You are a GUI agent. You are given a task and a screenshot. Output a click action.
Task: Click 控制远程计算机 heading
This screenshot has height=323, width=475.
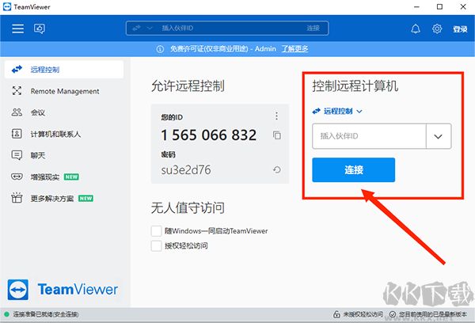pyautogui.click(x=355, y=86)
